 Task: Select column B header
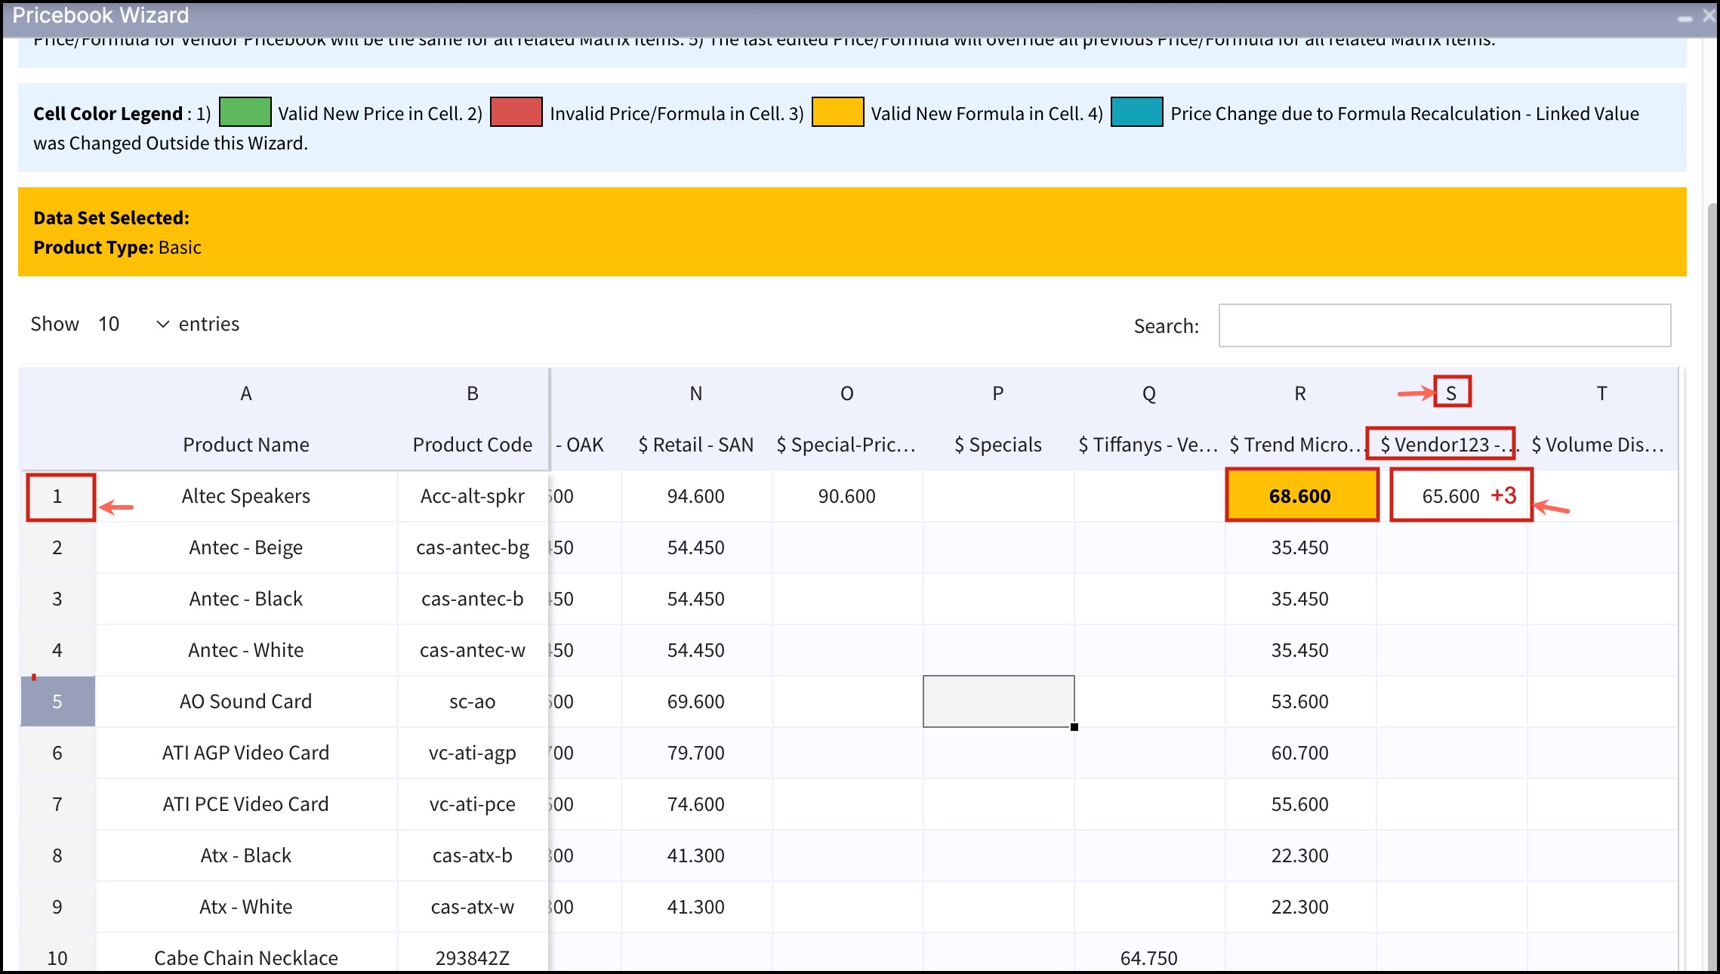pos(473,393)
